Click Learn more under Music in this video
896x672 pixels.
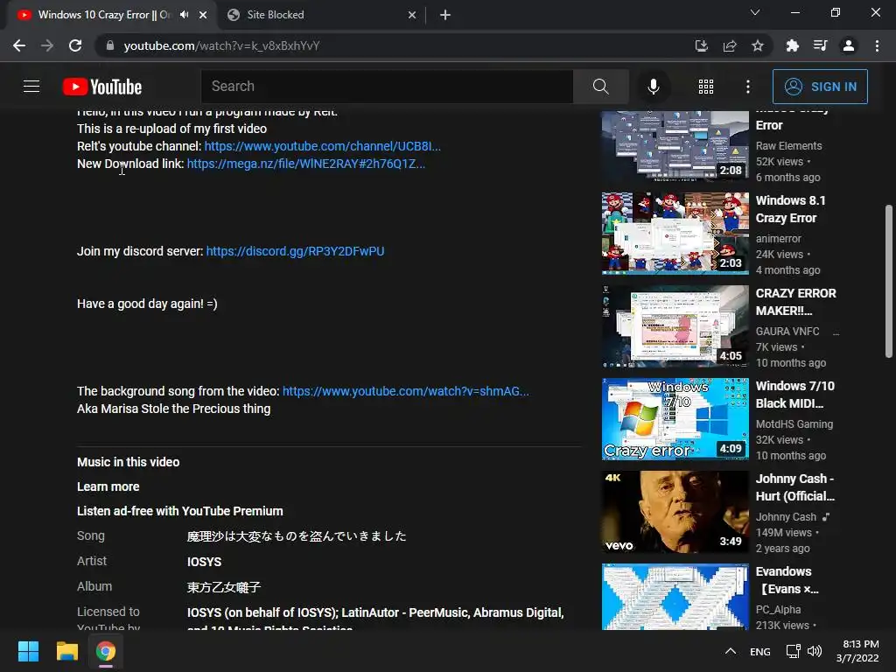108,486
